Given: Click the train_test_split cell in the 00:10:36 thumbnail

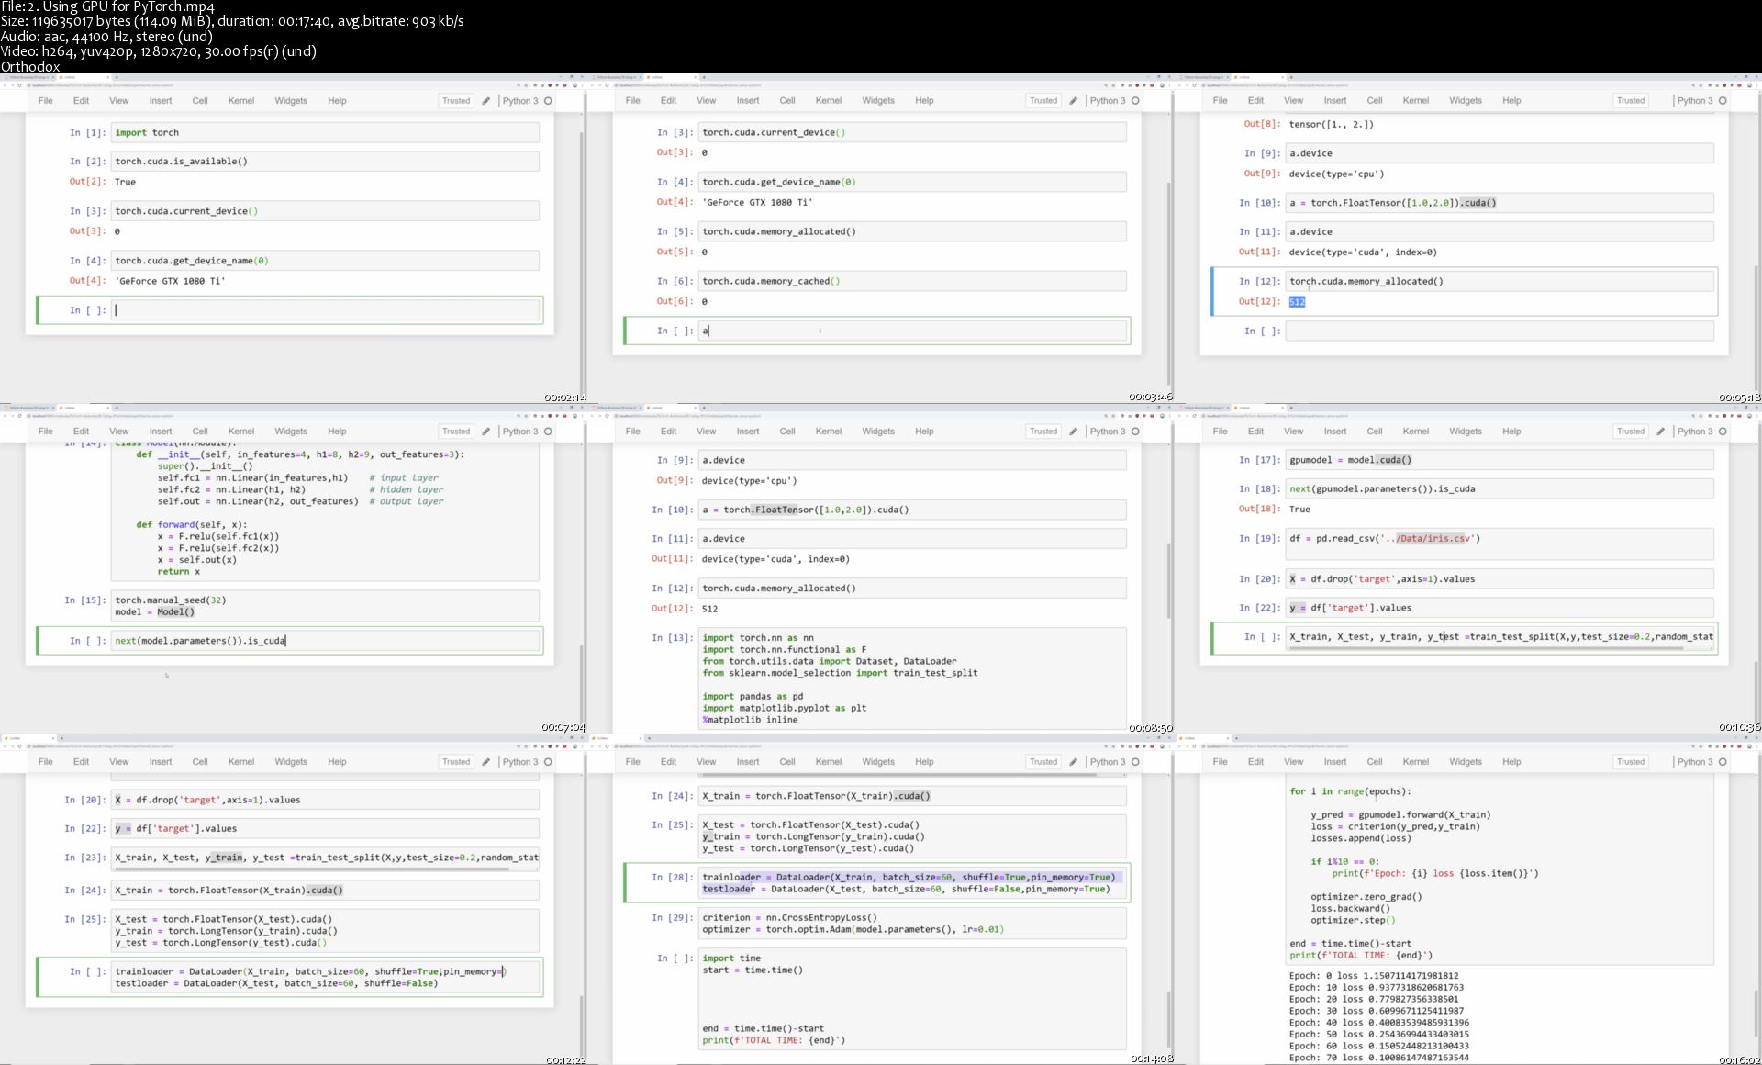Looking at the screenshot, I should tap(1500, 637).
